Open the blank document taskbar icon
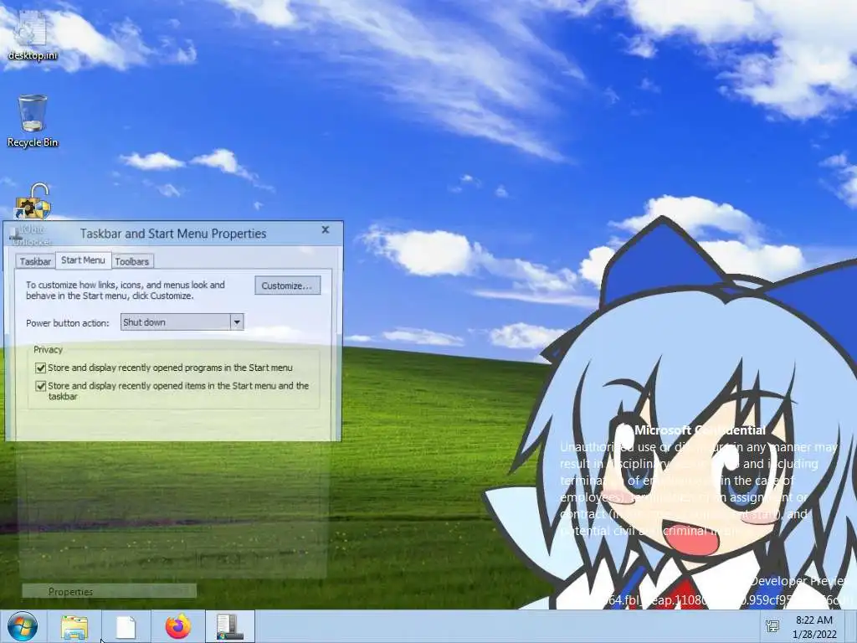The width and height of the screenshot is (857, 643). (126, 626)
